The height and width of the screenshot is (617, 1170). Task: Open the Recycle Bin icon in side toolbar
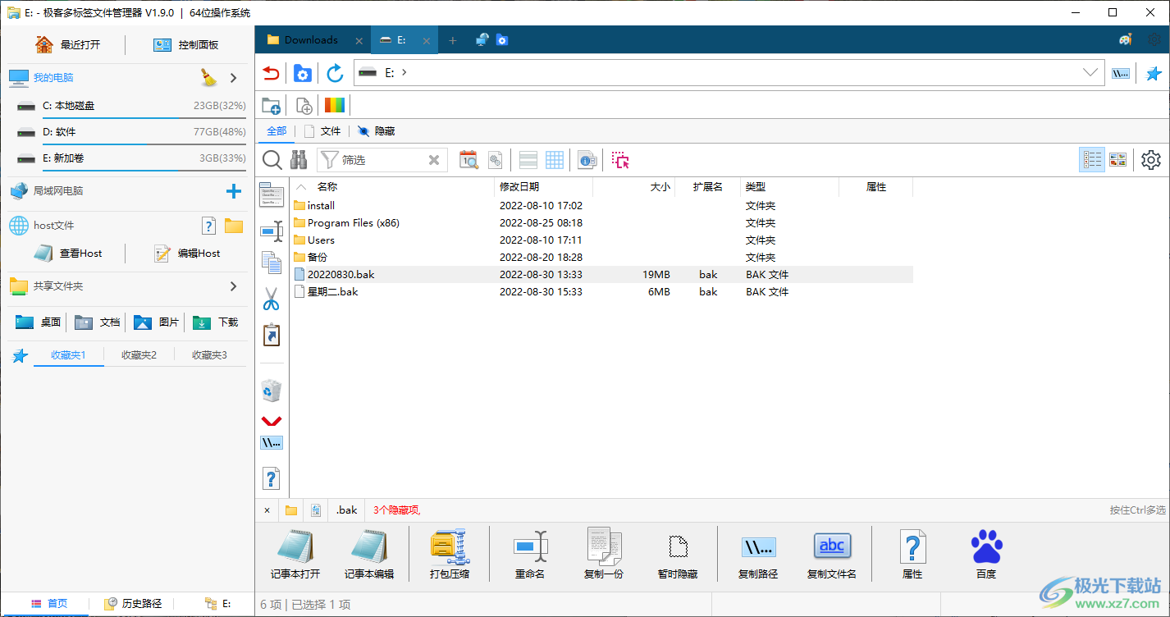[x=272, y=391]
